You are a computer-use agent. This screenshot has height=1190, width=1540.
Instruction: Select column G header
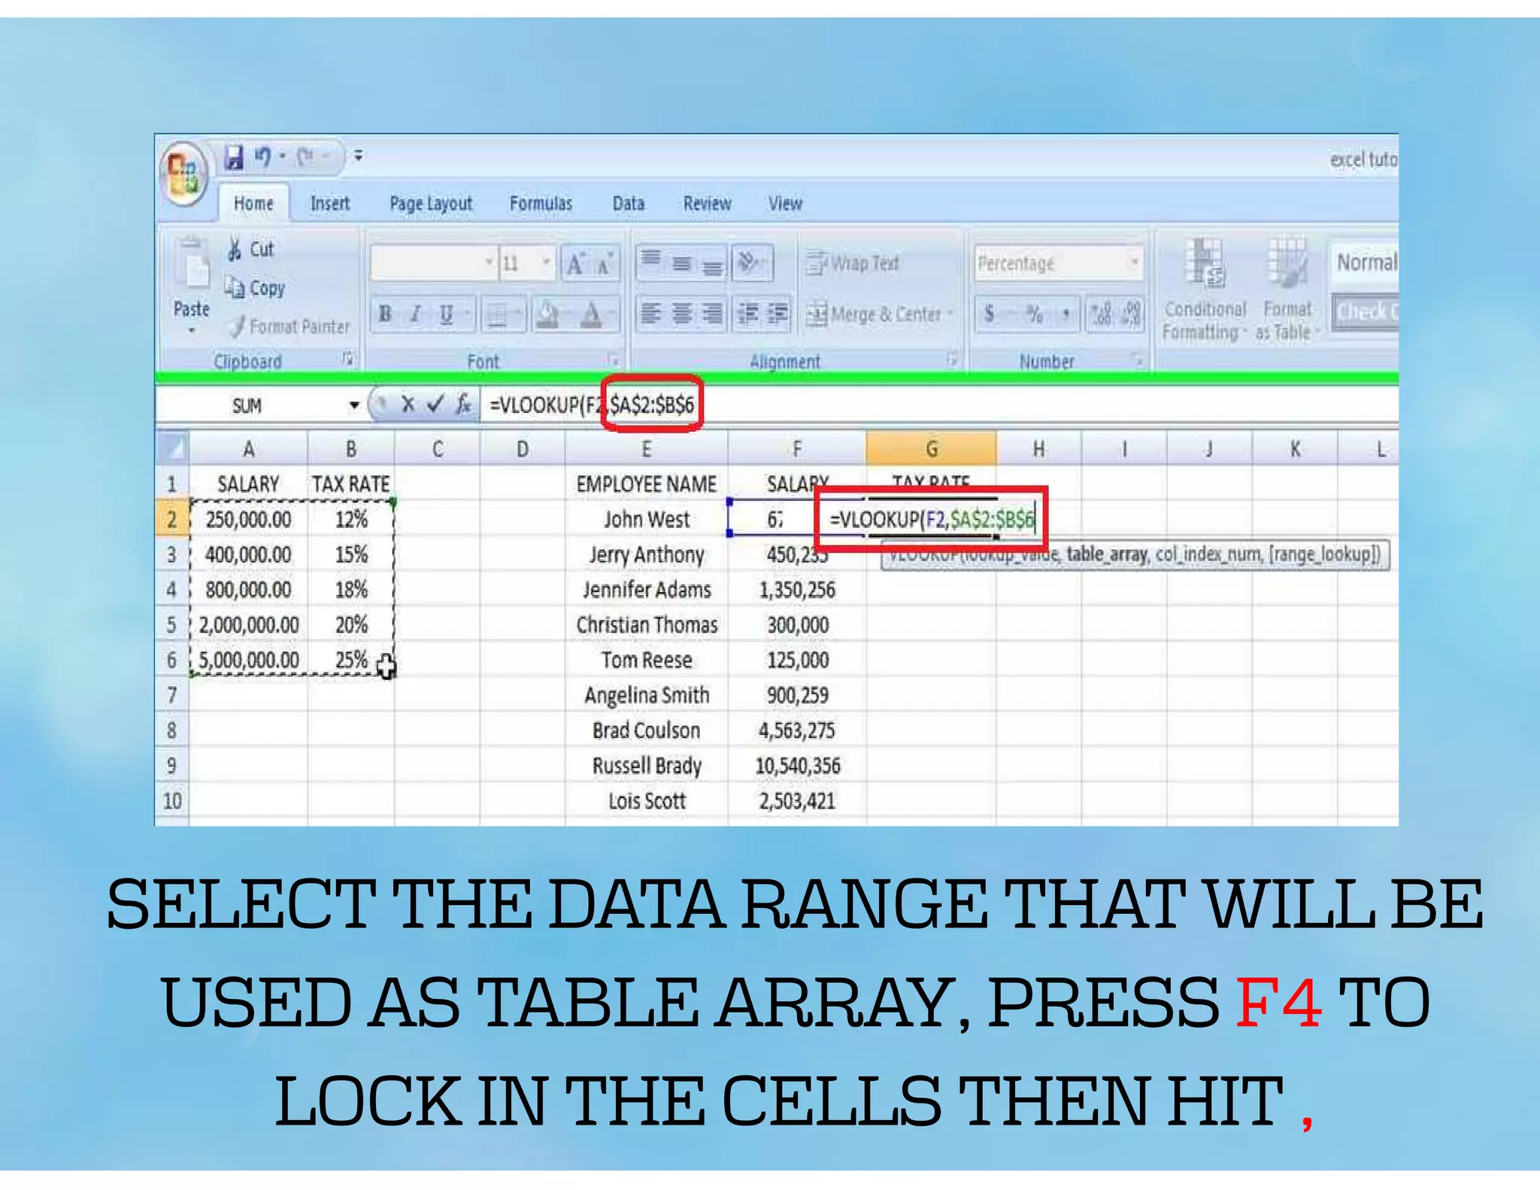pyautogui.click(x=931, y=449)
